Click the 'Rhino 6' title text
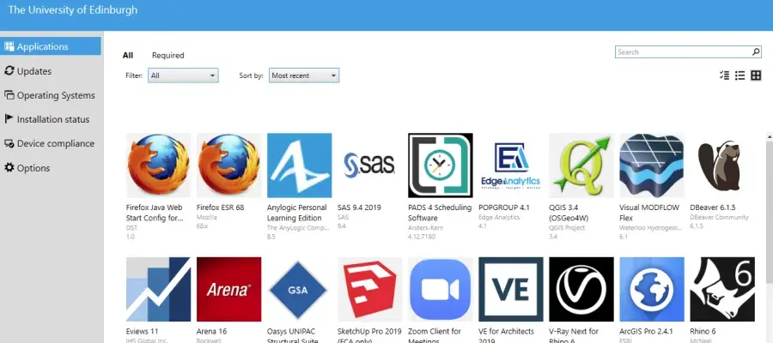Image resolution: width=773 pixels, height=343 pixels. (703, 331)
